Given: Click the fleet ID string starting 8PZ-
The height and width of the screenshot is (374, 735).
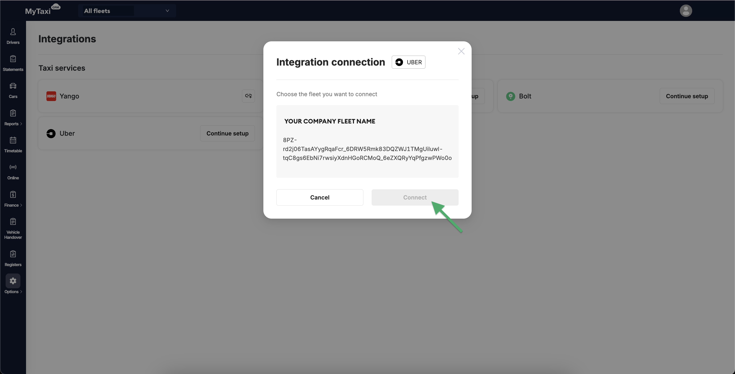Looking at the screenshot, I should [367, 149].
